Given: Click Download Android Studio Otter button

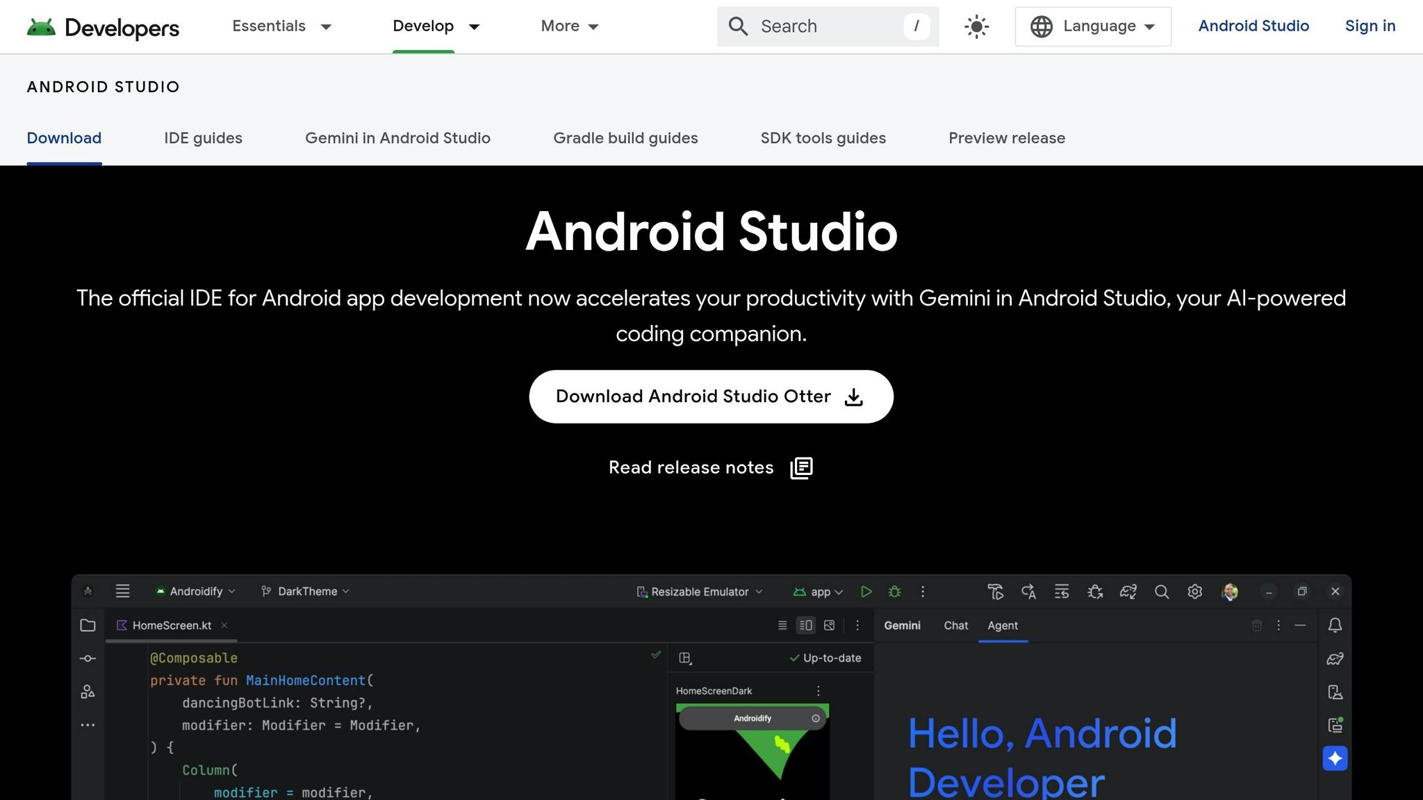Looking at the screenshot, I should point(710,397).
